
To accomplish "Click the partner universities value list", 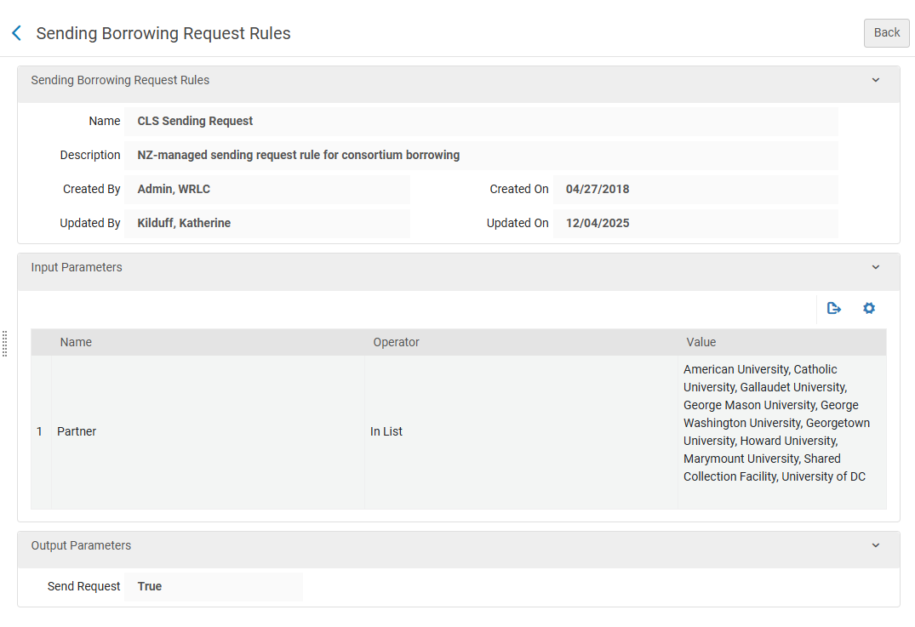I will (776, 423).
